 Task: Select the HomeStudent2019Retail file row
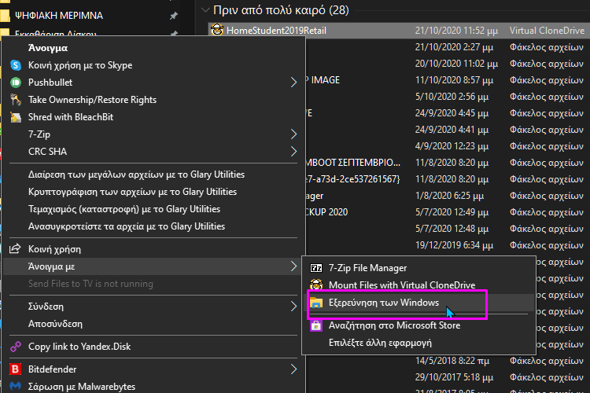click(x=399, y=31)
